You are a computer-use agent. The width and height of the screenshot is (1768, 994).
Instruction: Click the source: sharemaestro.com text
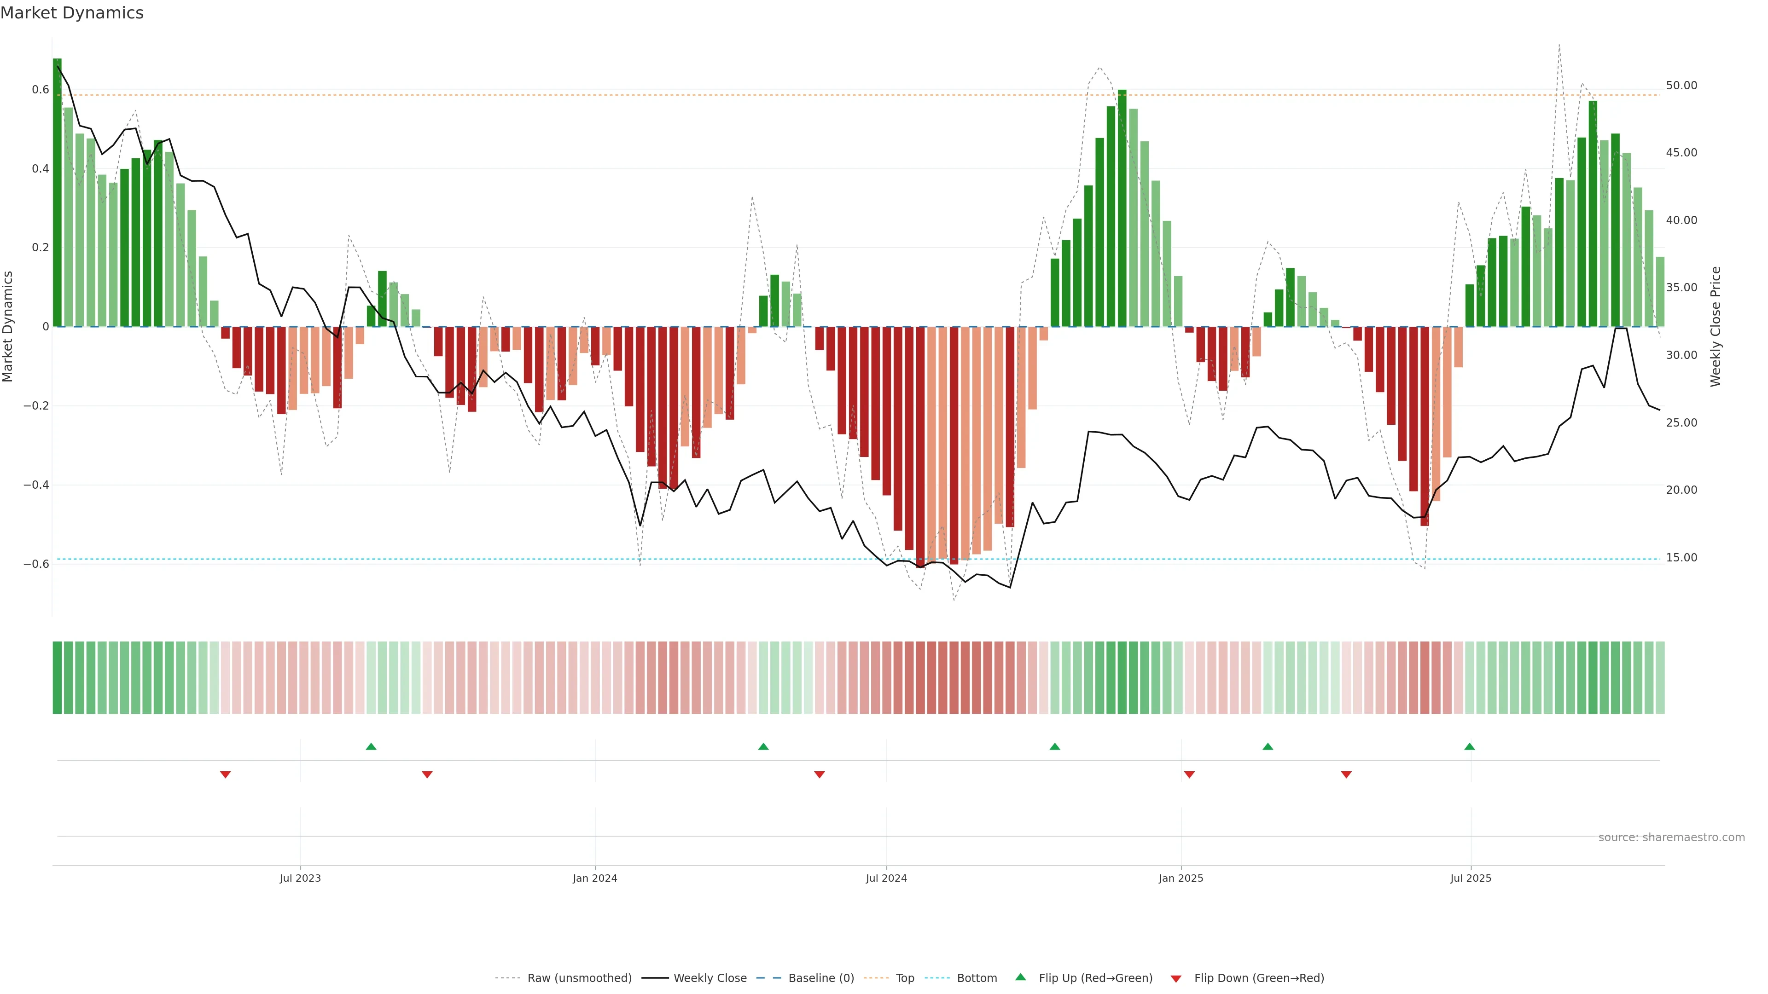pos(1671,838)
